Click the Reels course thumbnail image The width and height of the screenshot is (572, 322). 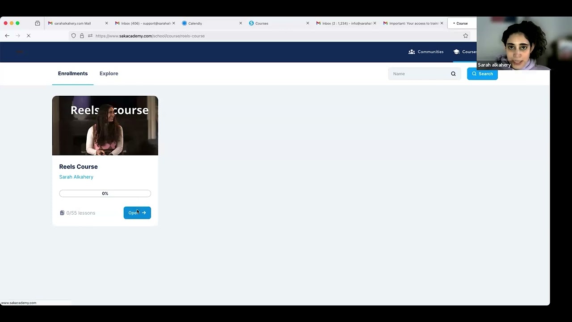pos(105,126)
